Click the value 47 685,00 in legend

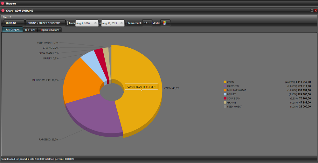tap(305, 102)
